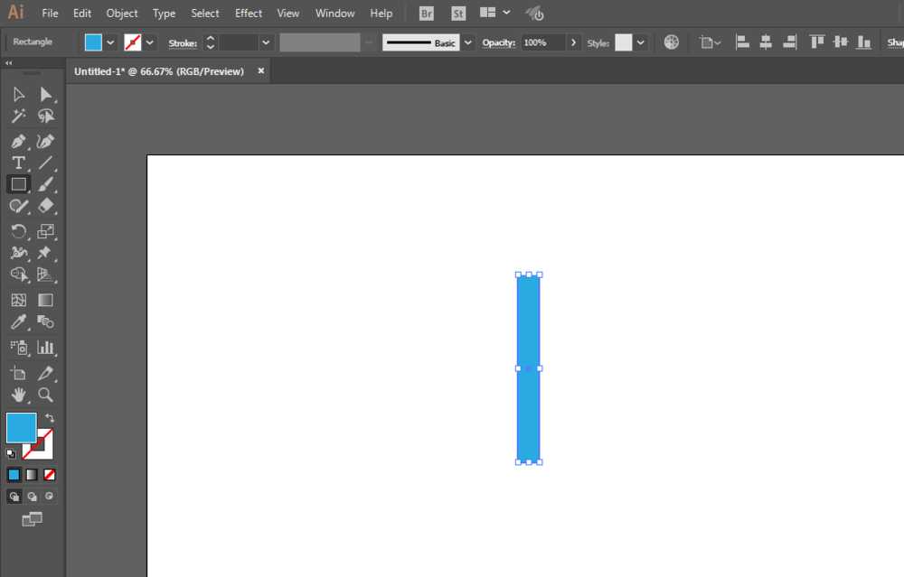Select the Rotate tool
This screenshot has height=577, width=904.
[x=18, y=231]
